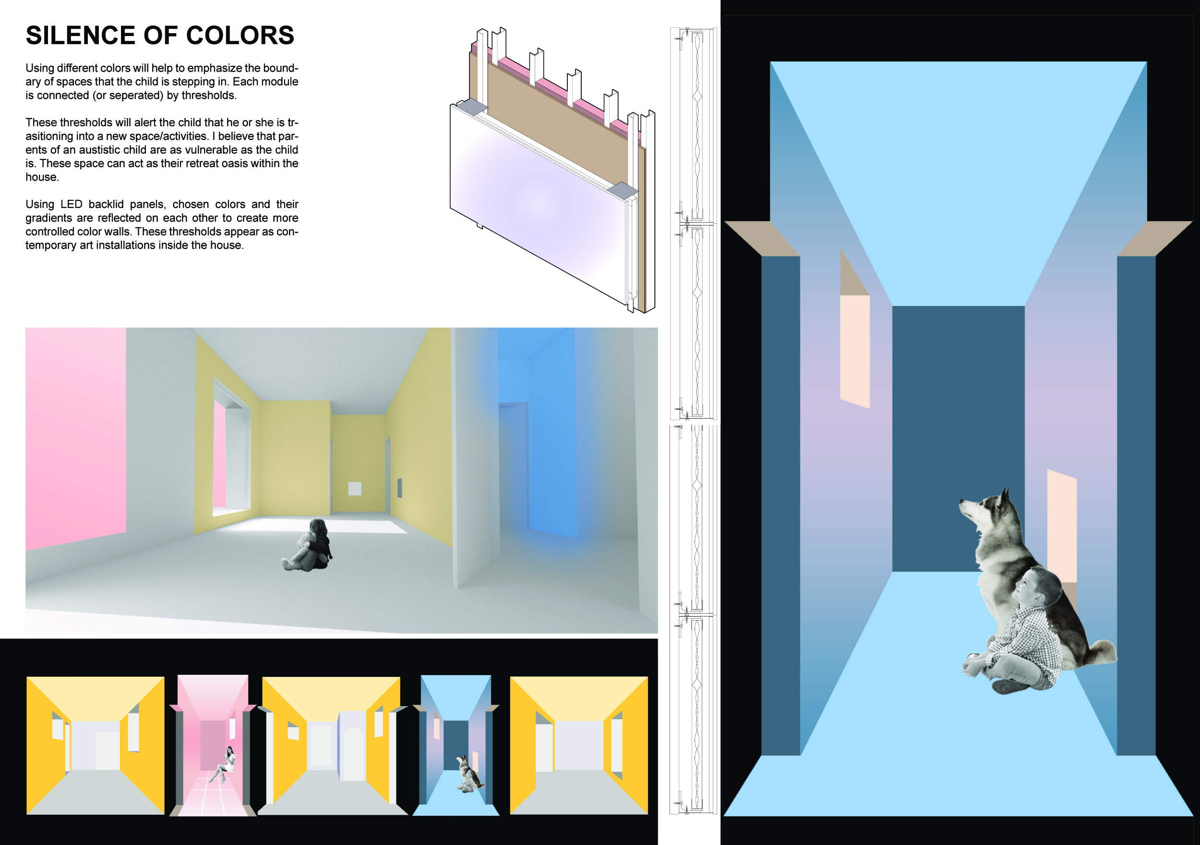The image size is (1200, 845).
Task: Click the boy sitting cross-legged beside the dog
Action: pyautogui.click(x=1014, y=630)
